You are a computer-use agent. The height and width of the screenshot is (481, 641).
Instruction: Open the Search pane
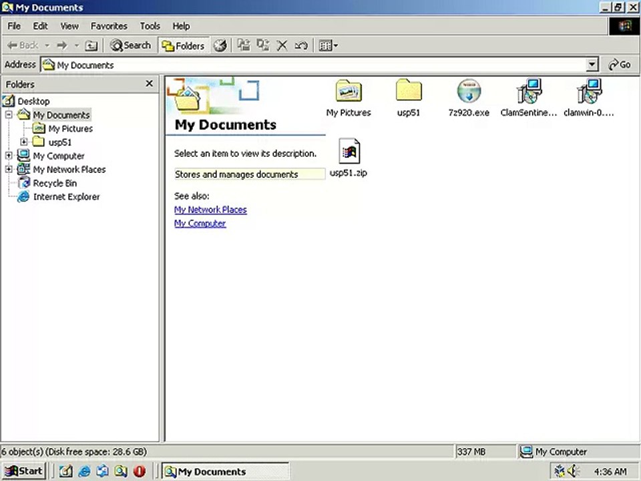tap(131, 45)
